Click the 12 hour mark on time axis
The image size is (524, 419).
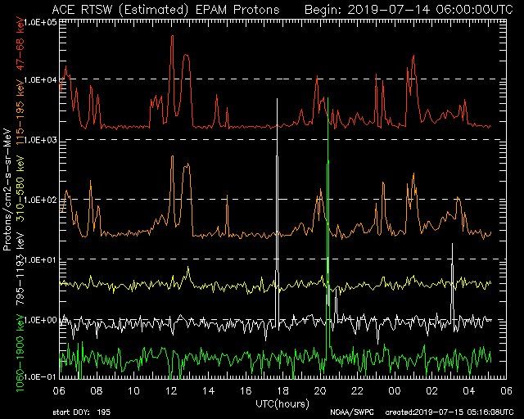(x=171, y=390)
